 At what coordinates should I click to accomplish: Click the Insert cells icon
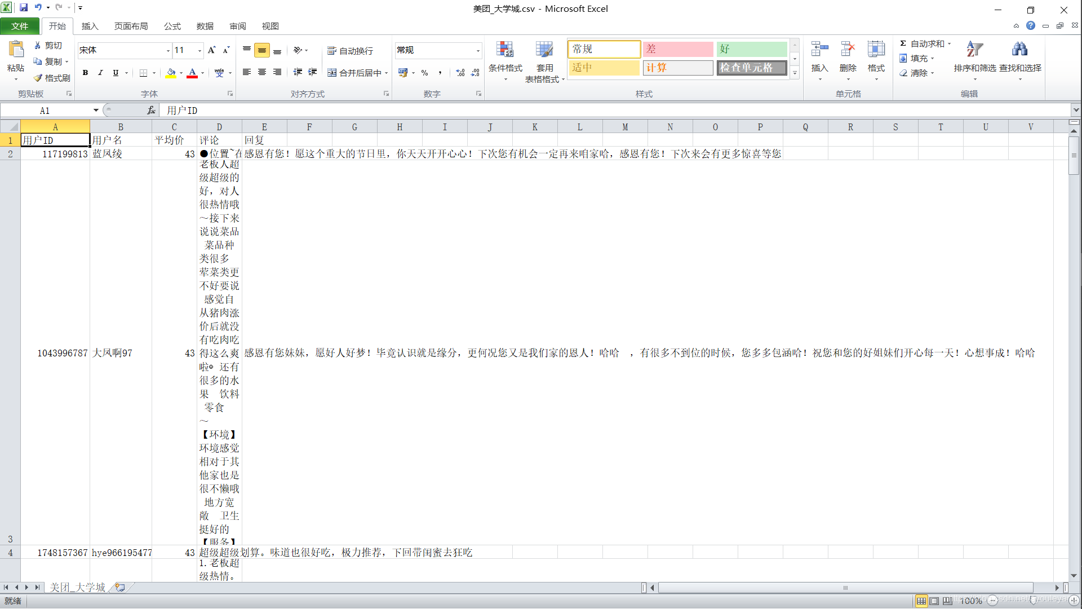coord(819,50)
